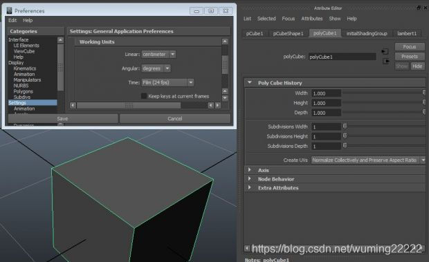Collapse the Poly Cube History section
Screen dimensions: 429x262
250,82
